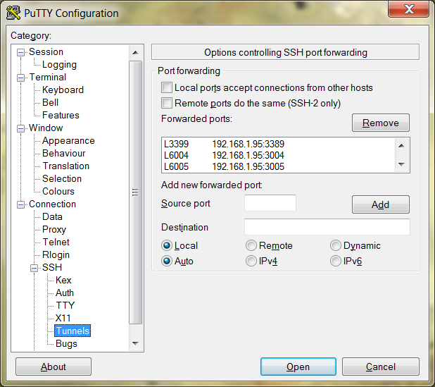
Task: Open the Session category
Action: point(46,52)
